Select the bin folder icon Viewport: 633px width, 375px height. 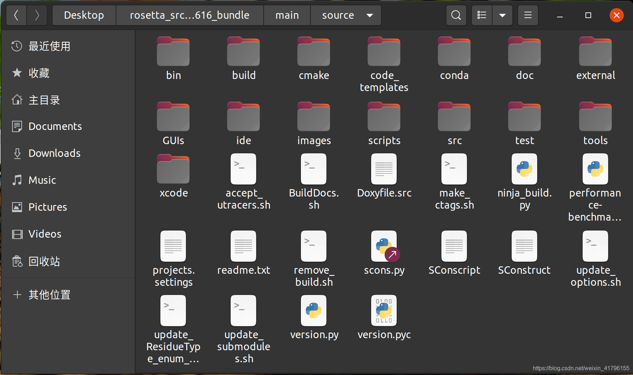pyautogui.click(x=173, y=52)
